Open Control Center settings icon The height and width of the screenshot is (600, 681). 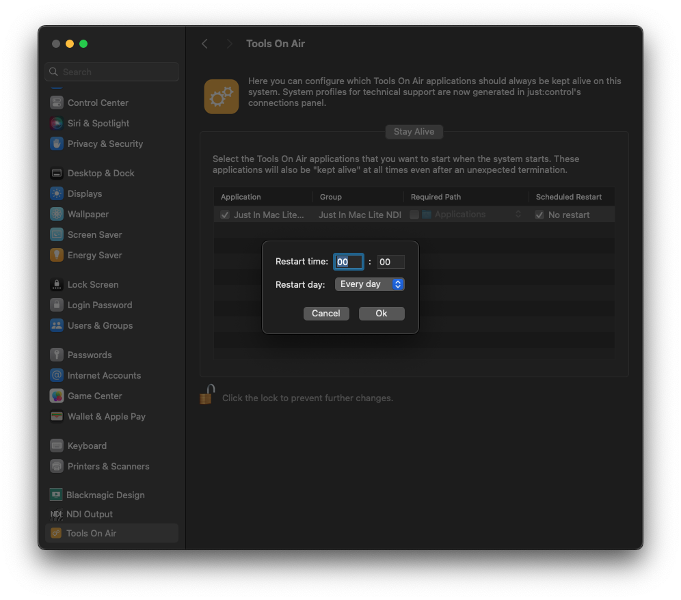point(57,103)
